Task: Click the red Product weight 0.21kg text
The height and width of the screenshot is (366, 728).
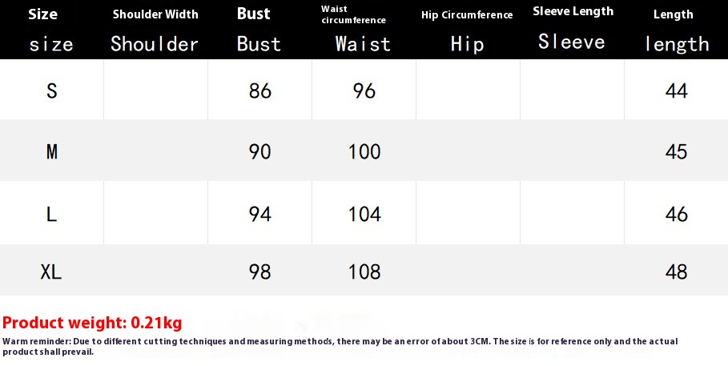Action: pyautogui.click(x=92, y=323)
